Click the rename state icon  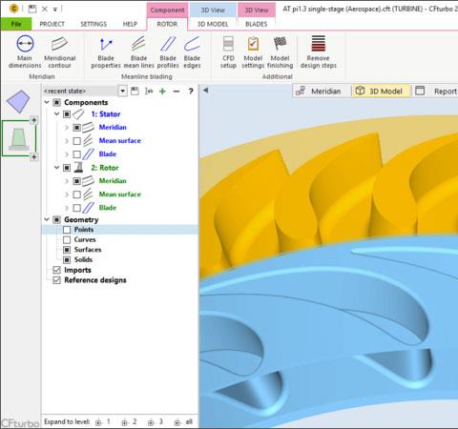pos(149,92)
